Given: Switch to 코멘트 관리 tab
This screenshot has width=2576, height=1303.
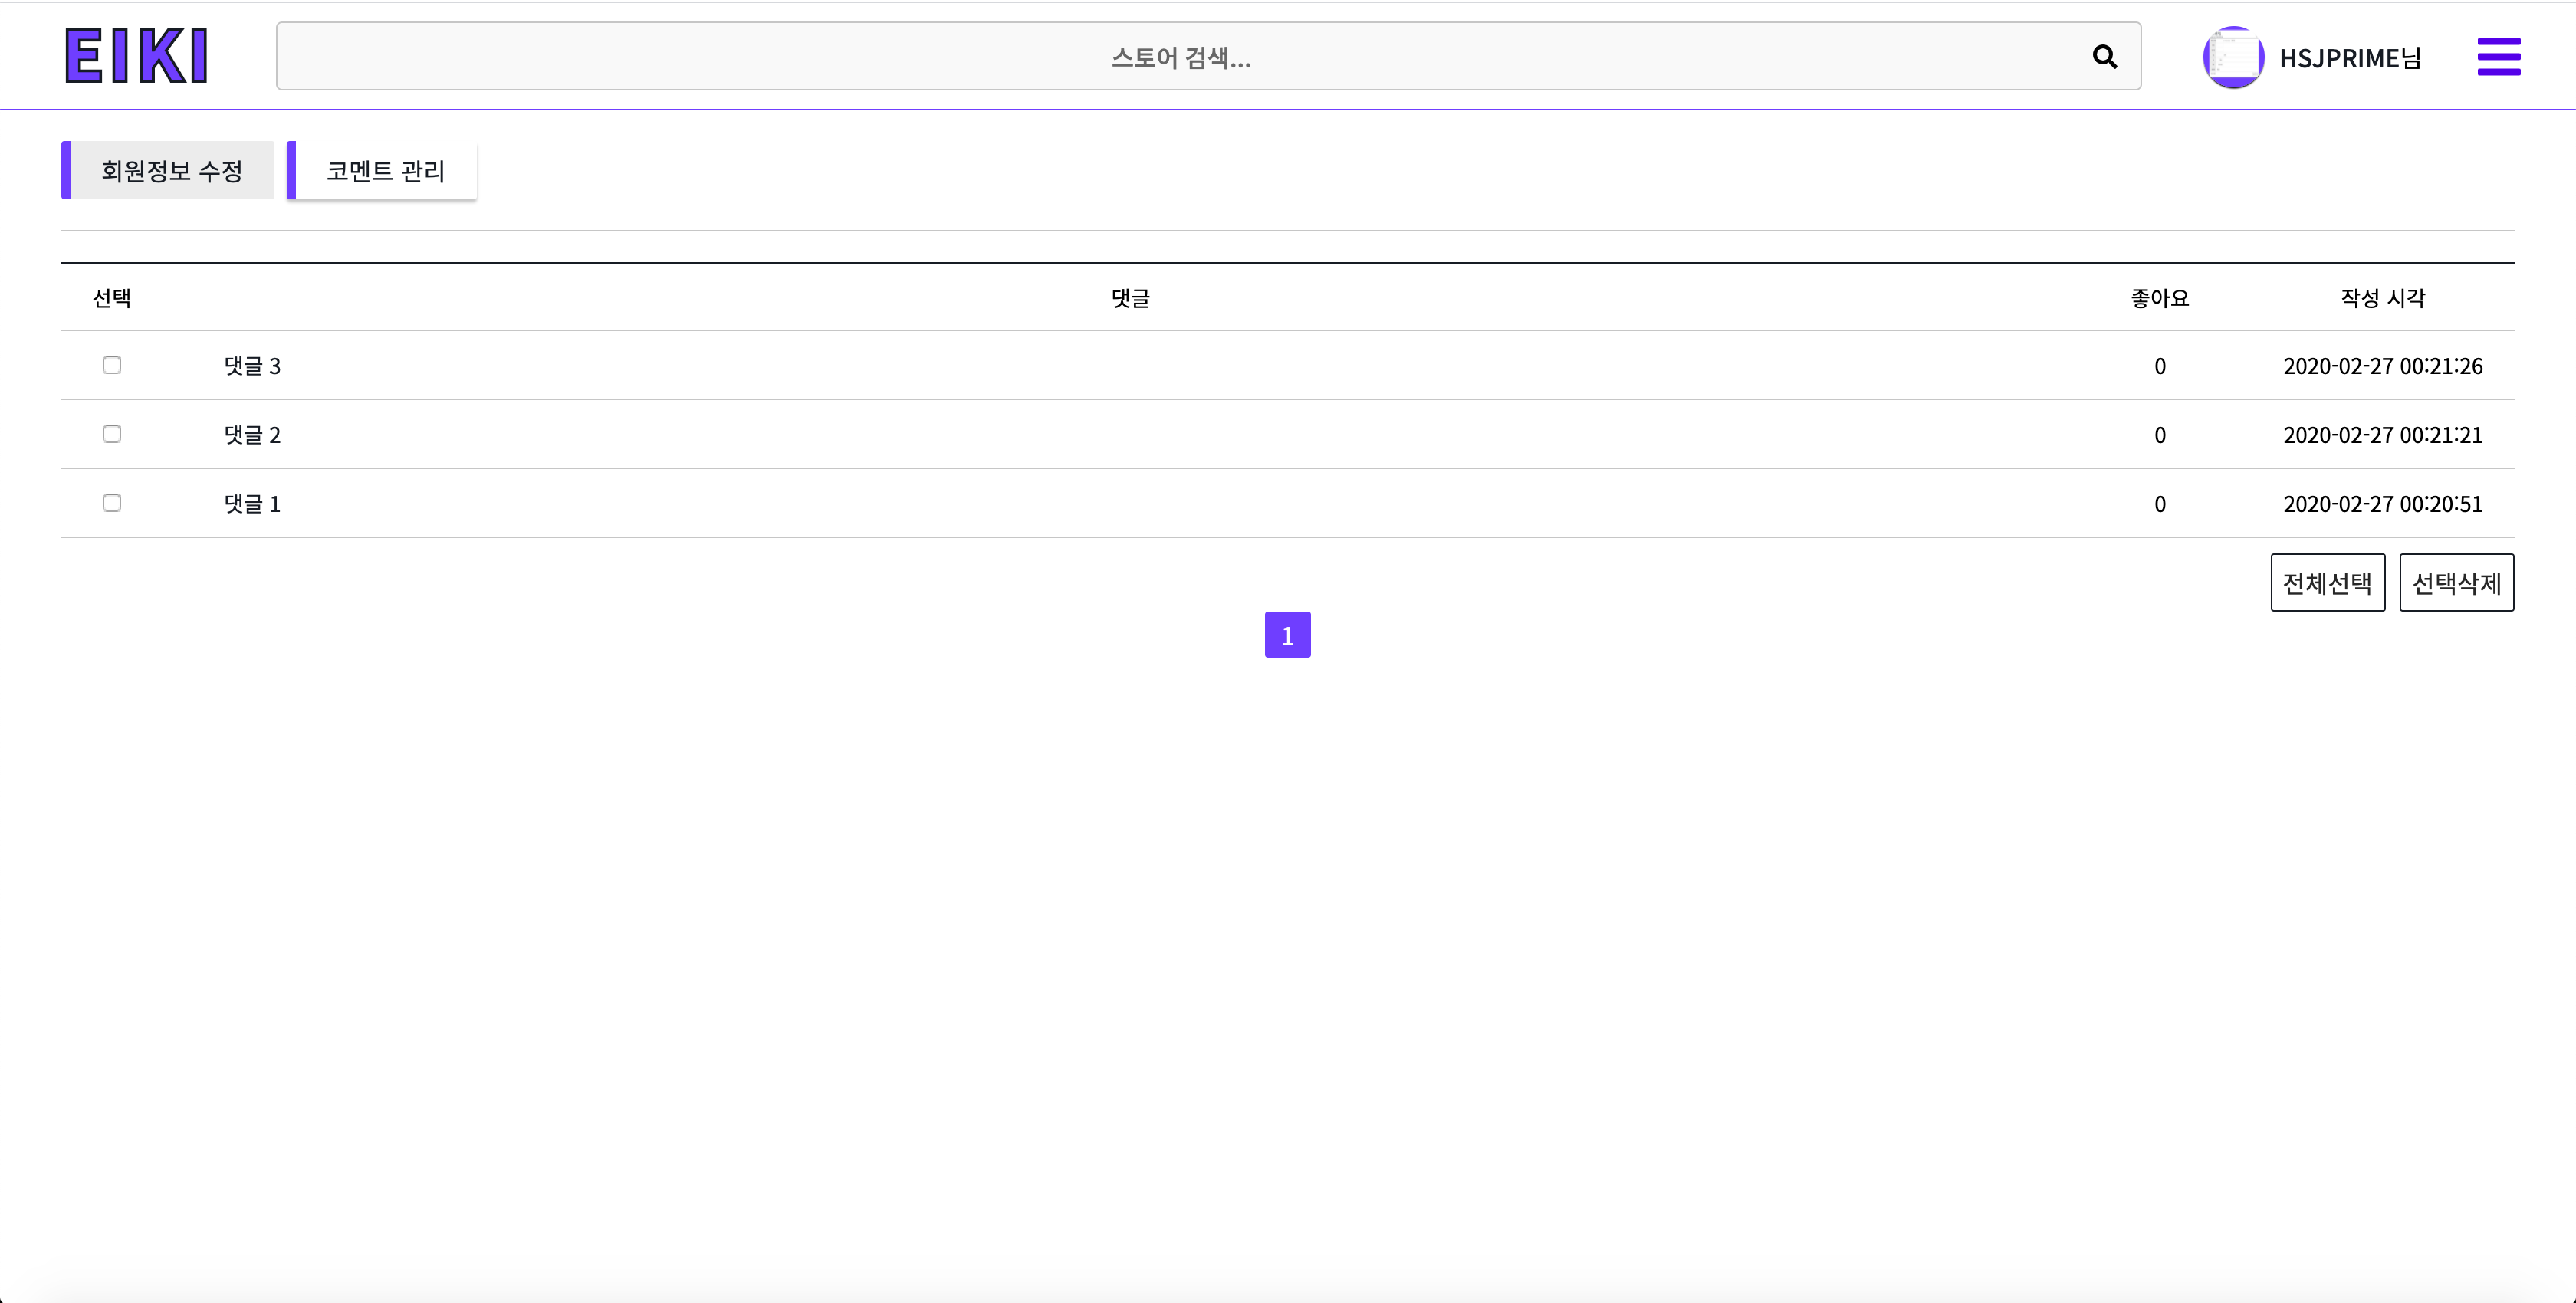Looking at the screenshot, I should coord(385,171).
